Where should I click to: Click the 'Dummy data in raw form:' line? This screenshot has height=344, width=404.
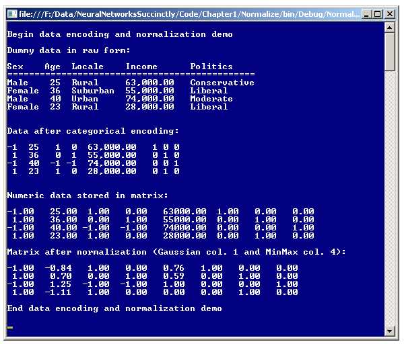(69, 50)
